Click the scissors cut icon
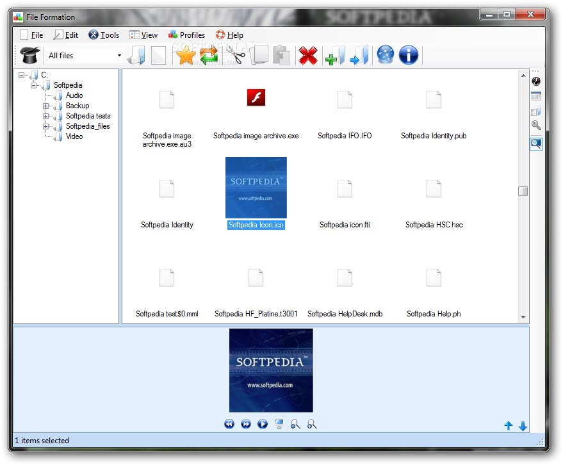The width and height of the screenshot is (563, 465). click(x=236, y=55)
